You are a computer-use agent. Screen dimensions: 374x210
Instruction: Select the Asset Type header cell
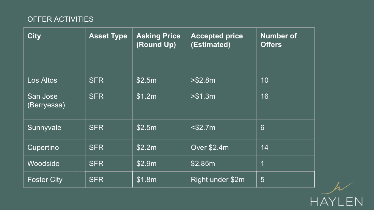(x=109, y=50)
